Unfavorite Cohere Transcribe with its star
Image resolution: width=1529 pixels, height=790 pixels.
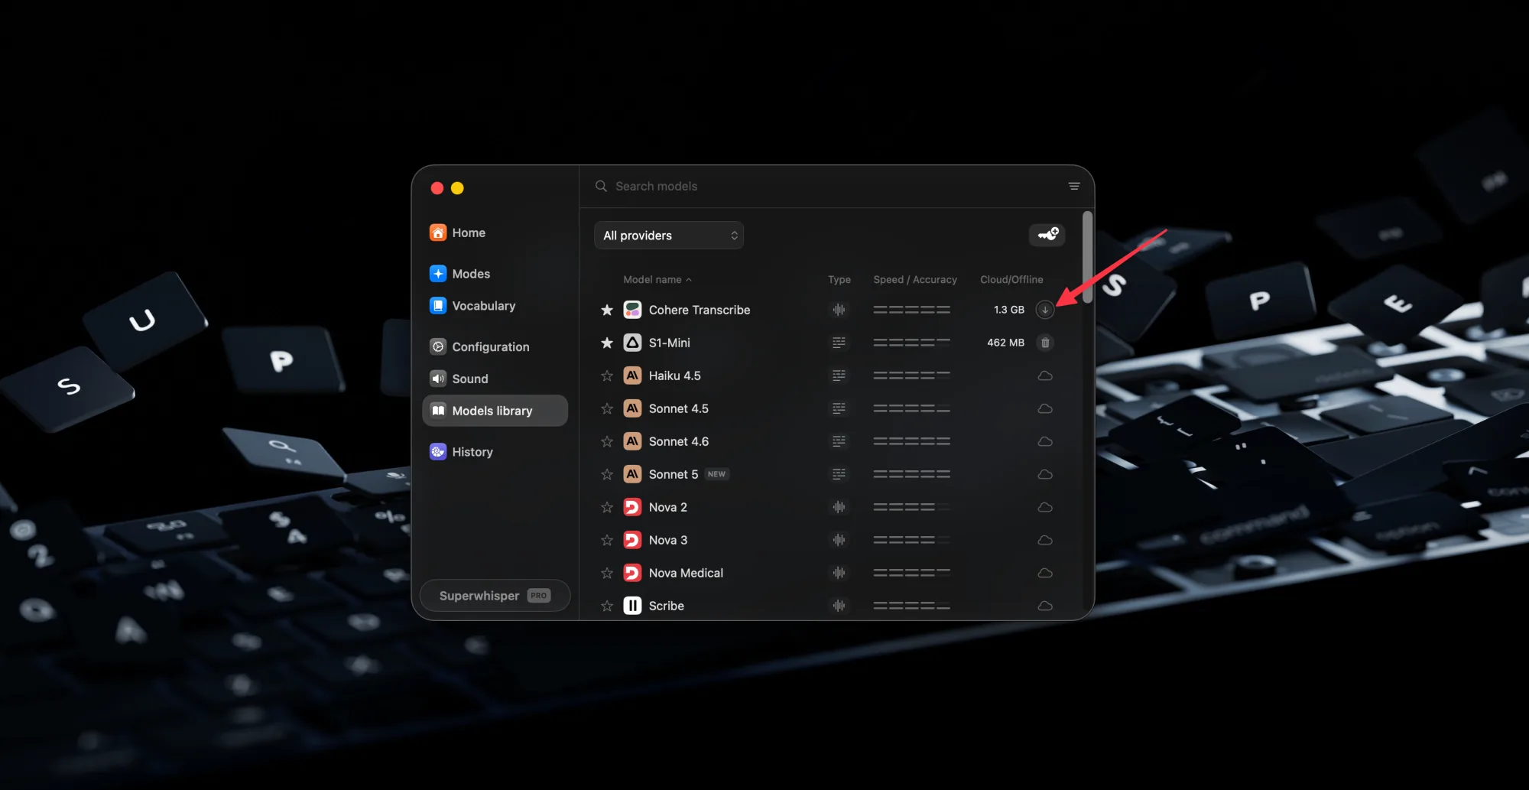[607, 310]
